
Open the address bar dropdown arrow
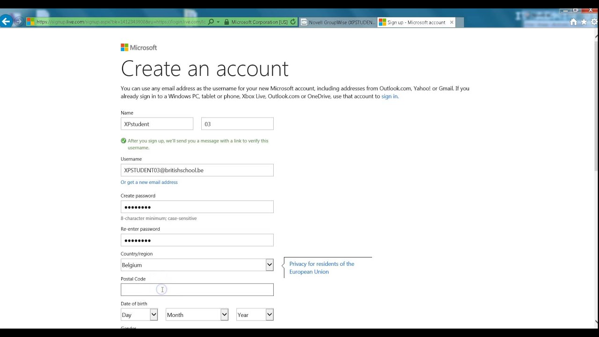pyautogui.click(x=218, y=22)
